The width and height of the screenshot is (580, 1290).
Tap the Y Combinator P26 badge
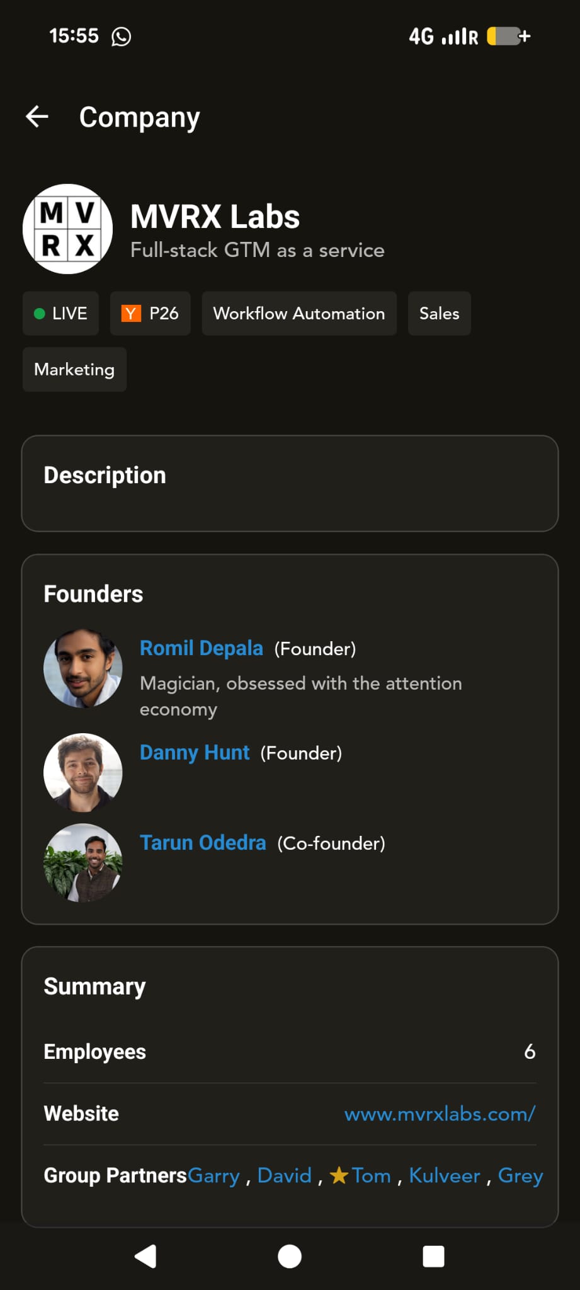[x=150, y=313]
